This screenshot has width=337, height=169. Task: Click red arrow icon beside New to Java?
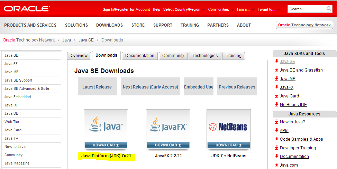pyautogui.click(x=276, y=122)
